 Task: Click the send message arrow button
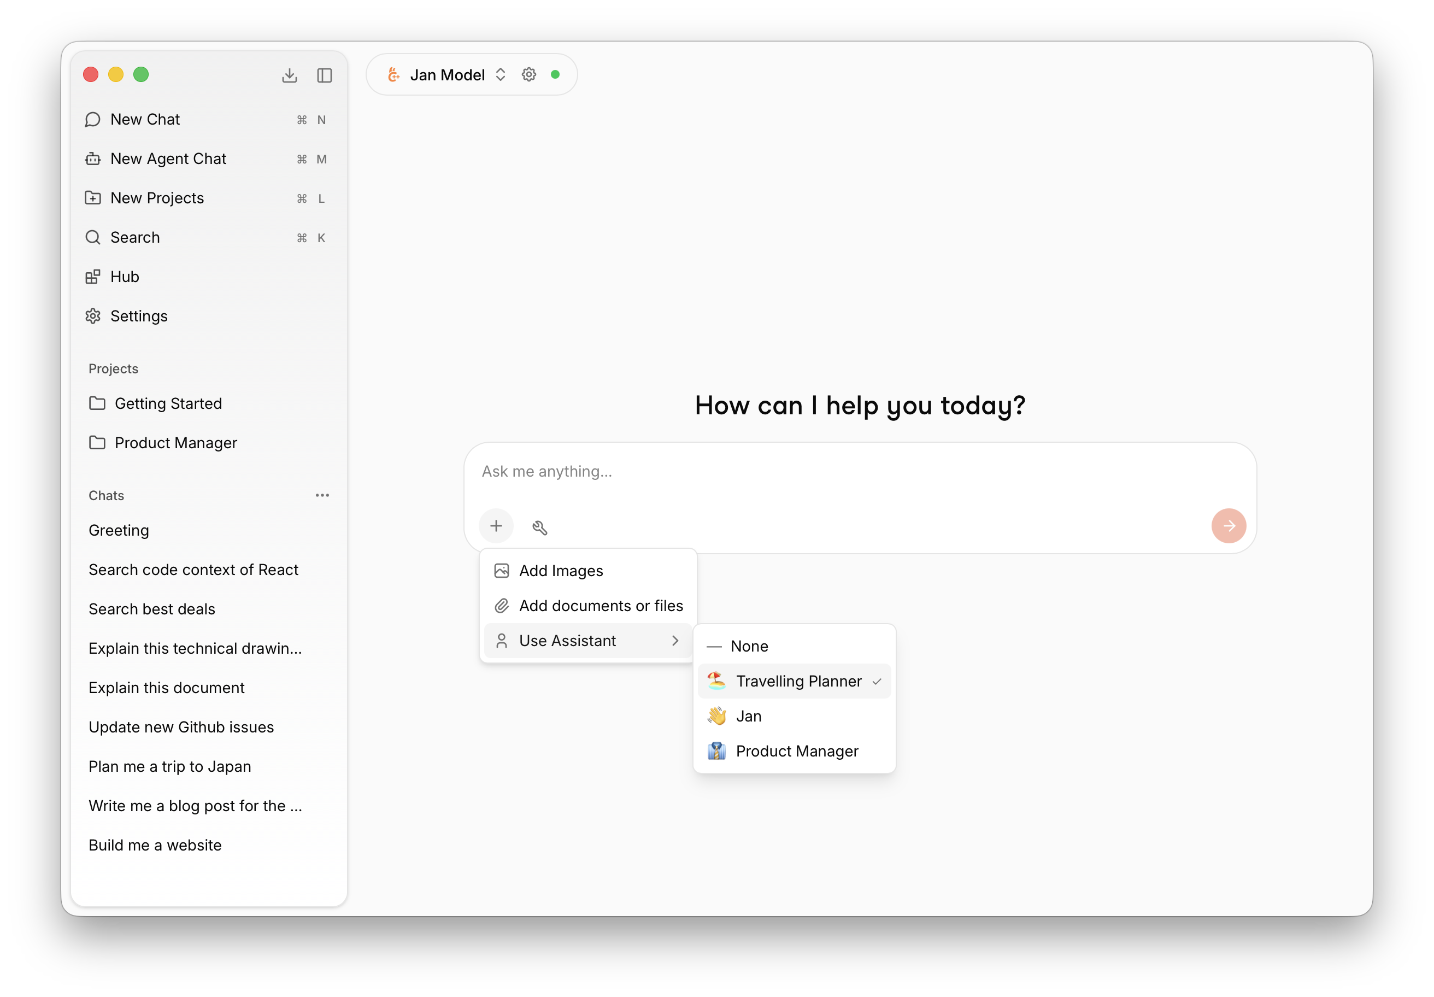pos(1228,525)
